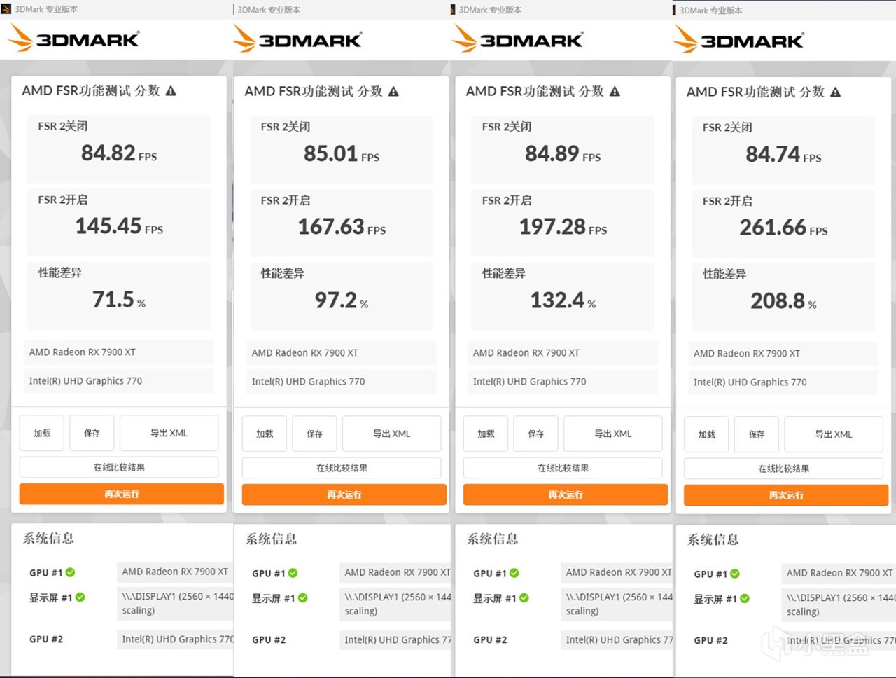896x678 pixels.
Task: Open 在线比较结果 in the 167.63 FPS window
Action: point(342,468)
